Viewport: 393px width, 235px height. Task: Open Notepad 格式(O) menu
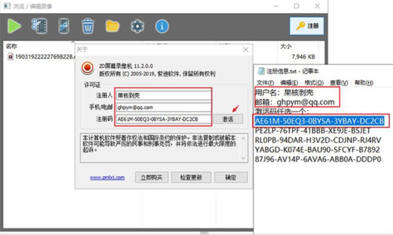314,82
